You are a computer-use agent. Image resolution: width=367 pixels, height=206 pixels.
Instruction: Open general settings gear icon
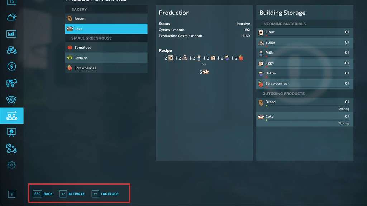click(11, 165)
